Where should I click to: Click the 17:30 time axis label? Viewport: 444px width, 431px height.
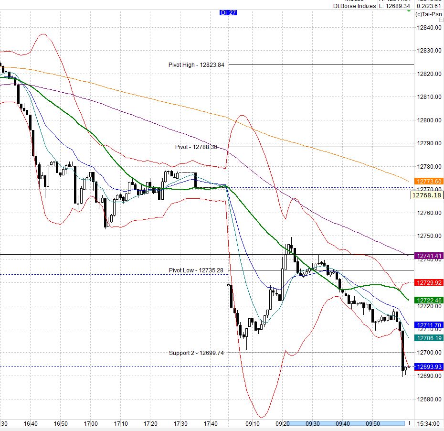point(180,424)
